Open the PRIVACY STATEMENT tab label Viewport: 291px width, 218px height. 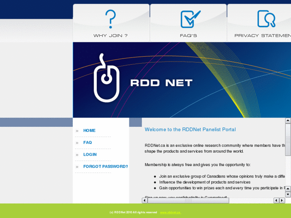point(263,36)
